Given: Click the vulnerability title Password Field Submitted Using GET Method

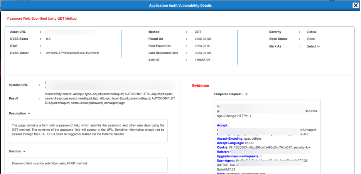Looking at the screenshot, I should tap(42, 19).
